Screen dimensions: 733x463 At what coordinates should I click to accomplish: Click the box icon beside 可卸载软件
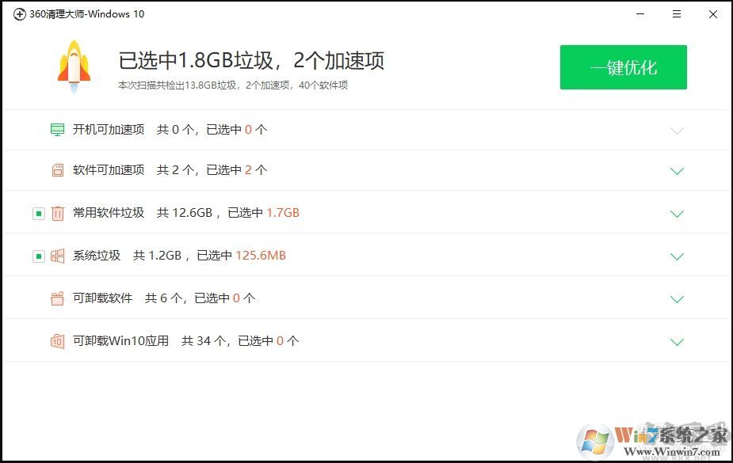(57, 298)
